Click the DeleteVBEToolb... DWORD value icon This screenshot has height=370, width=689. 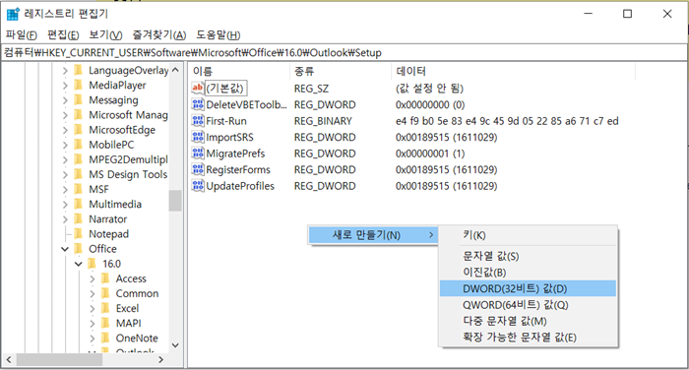point(198,104)
